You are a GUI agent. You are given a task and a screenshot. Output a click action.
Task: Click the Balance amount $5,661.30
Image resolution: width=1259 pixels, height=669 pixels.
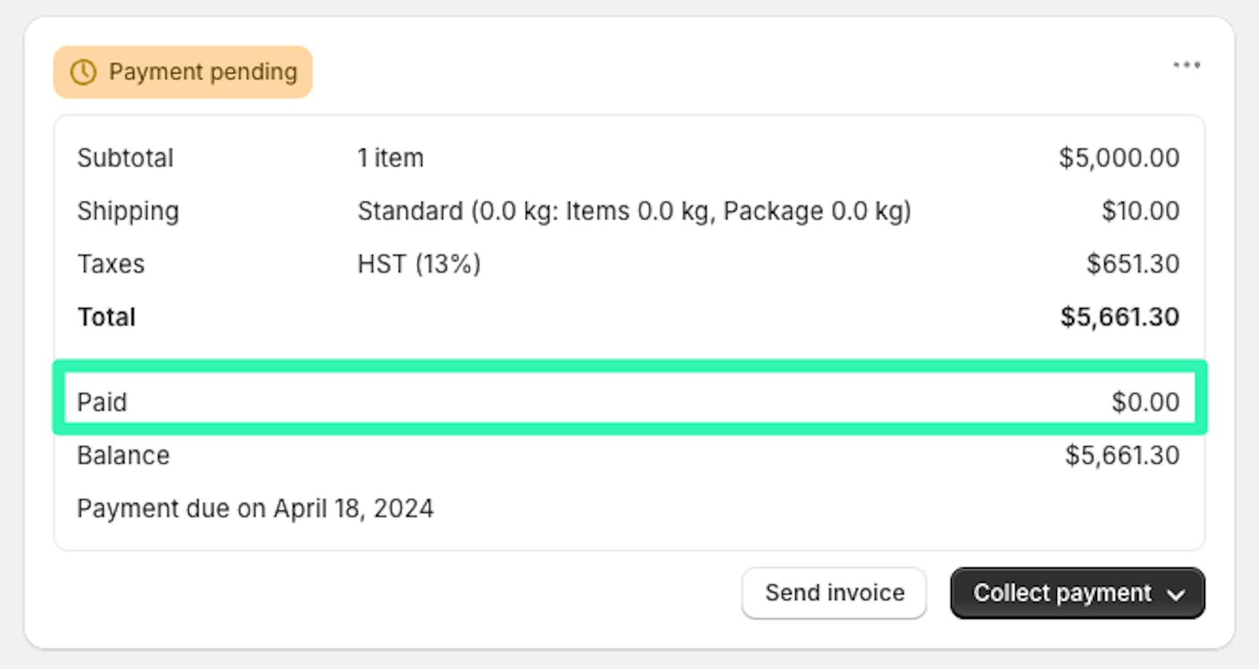(1121, 455)
